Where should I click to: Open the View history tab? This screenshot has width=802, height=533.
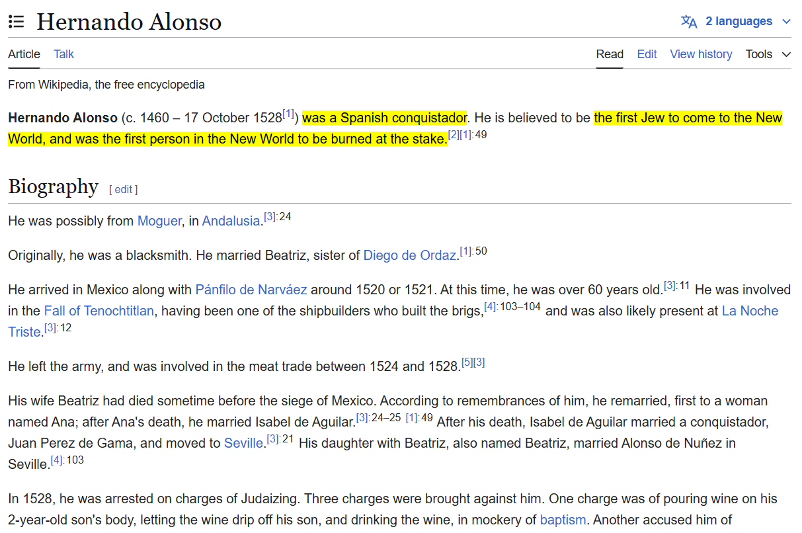point(701,54)
